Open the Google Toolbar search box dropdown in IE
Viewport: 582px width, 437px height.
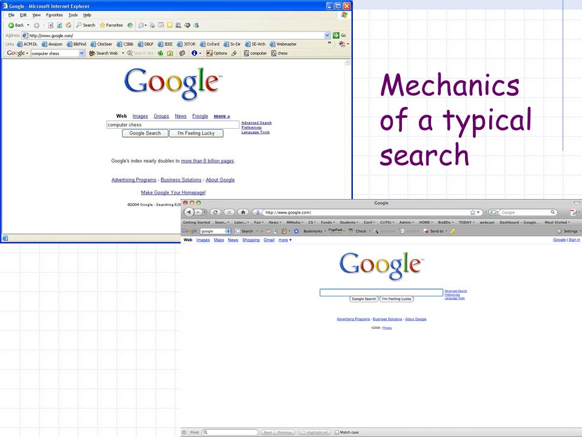82,53
